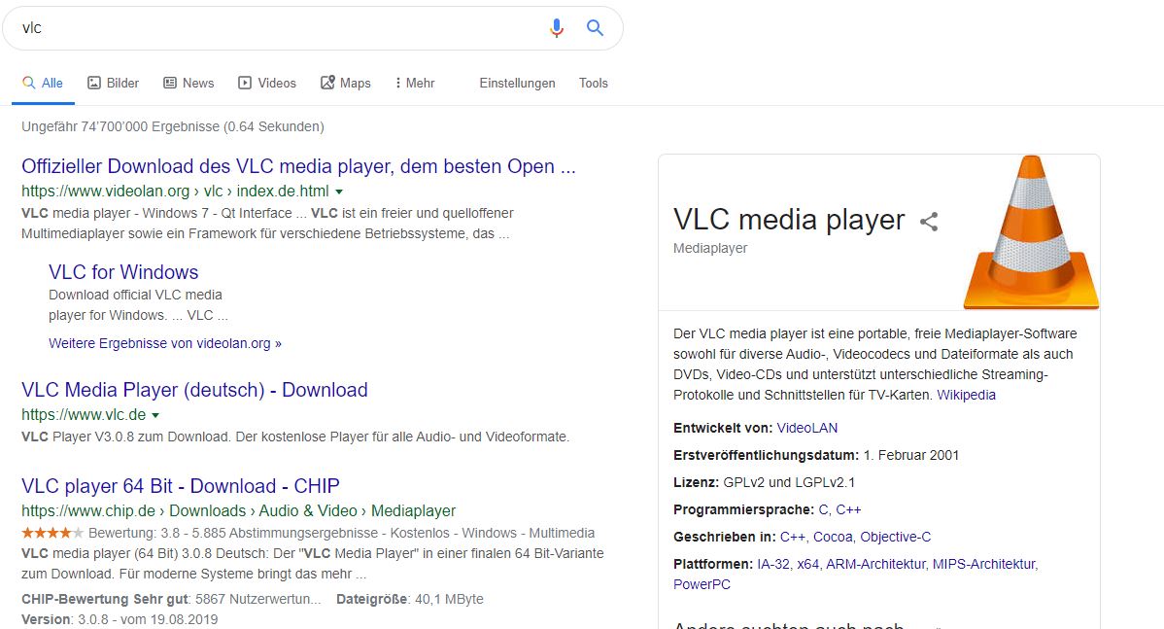The width and height of the screenshot is (1164, 629).
Task: Submit search using the magnifying glass icon
Action: pos(595,28)
